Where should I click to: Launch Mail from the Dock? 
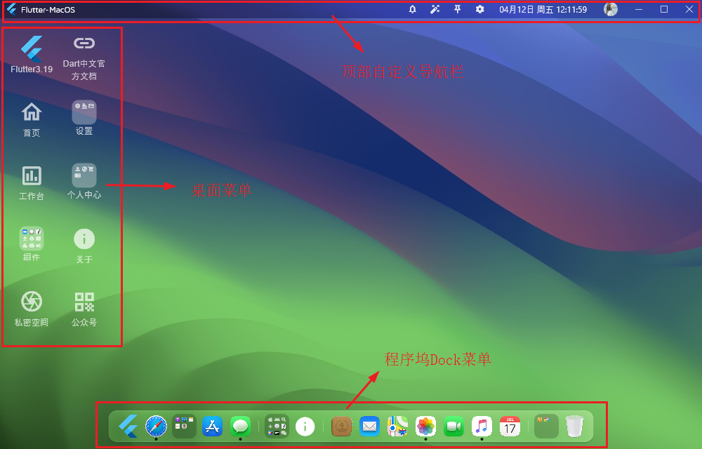point(369,426)
